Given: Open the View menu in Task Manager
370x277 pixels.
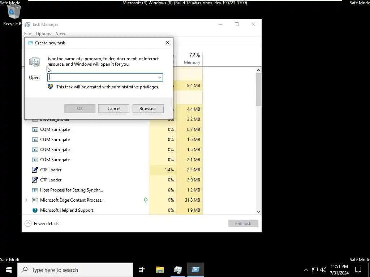Looking at the screenshot, I should point(60,34).
